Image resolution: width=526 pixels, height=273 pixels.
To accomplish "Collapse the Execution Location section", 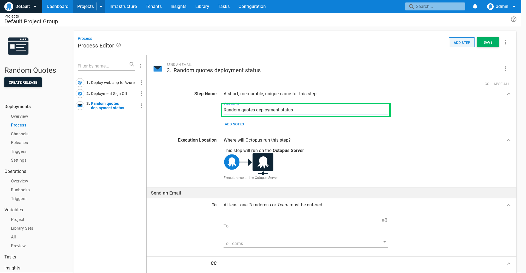I will coord(509,140).
